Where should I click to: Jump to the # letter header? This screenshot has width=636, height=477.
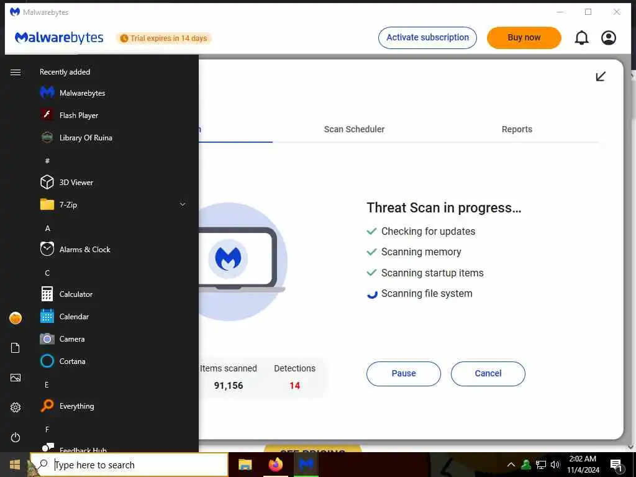tap(47, 161)
